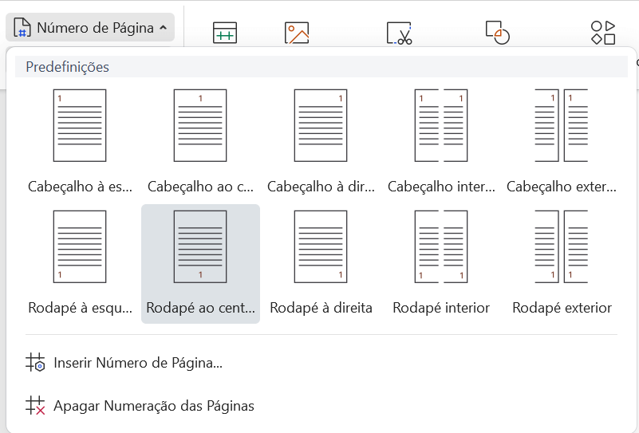The height and width of the screenshot is (433, 639).
Task: Select Cabeçalho interior preset thumbnail
Action: (441, 125)
